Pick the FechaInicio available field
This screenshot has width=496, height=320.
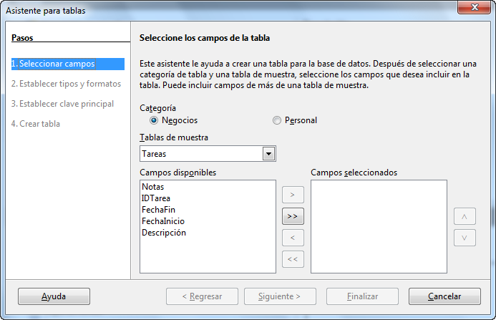click(163, 221)
